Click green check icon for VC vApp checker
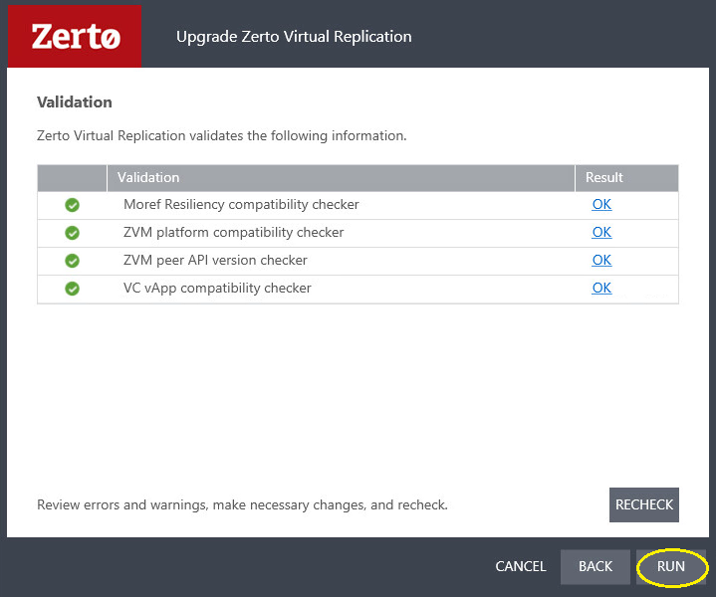 coord(72,289)
